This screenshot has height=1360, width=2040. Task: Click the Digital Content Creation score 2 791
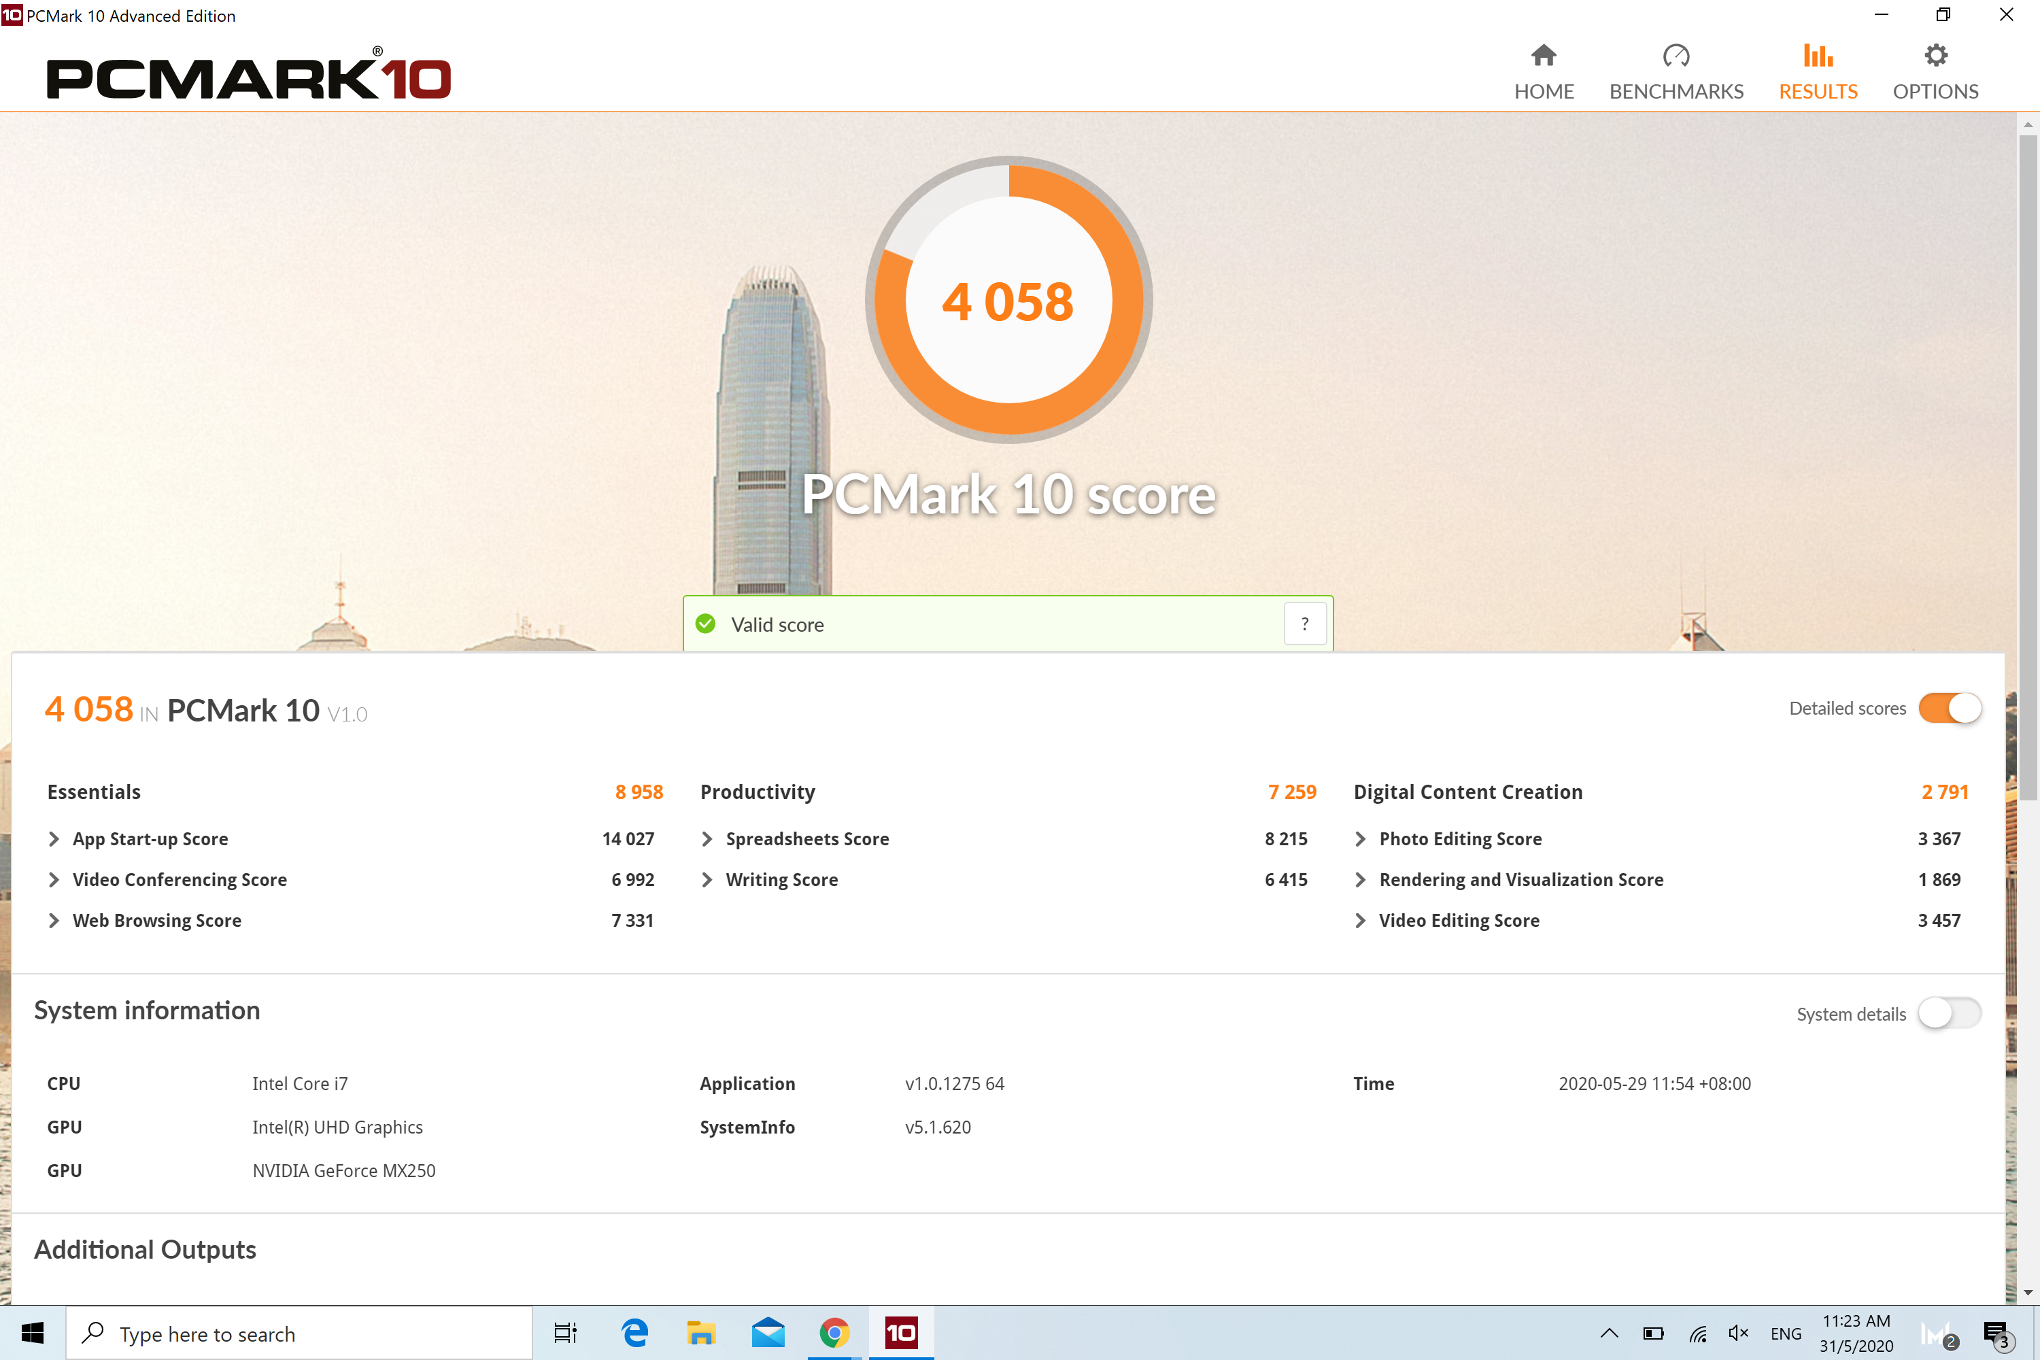coord(1945,792)
